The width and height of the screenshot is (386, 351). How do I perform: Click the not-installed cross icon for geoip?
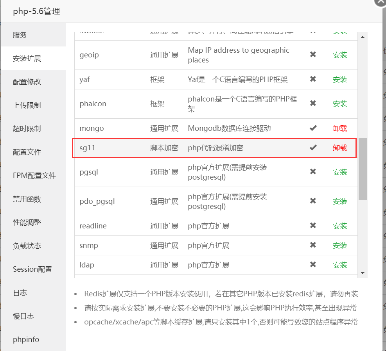click(x=313, y=55)
